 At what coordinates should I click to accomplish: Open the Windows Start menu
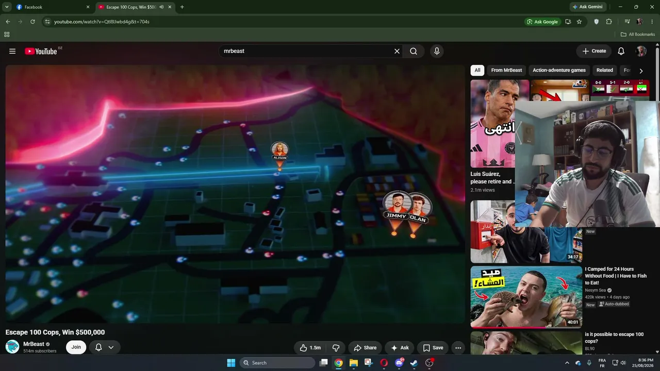point(231,363)
